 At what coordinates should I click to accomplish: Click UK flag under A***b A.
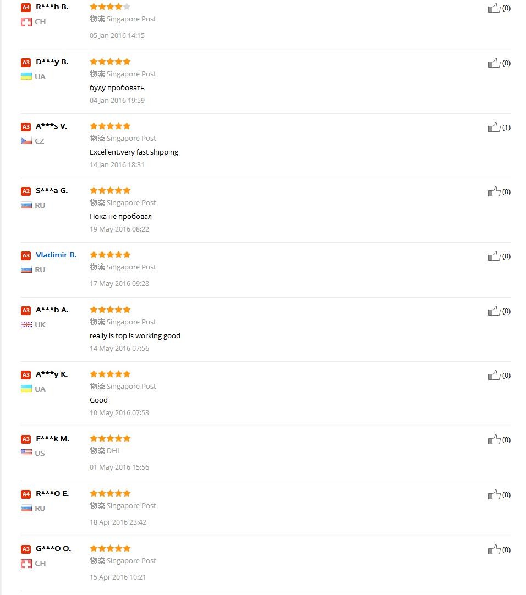[x=26, y=324]
